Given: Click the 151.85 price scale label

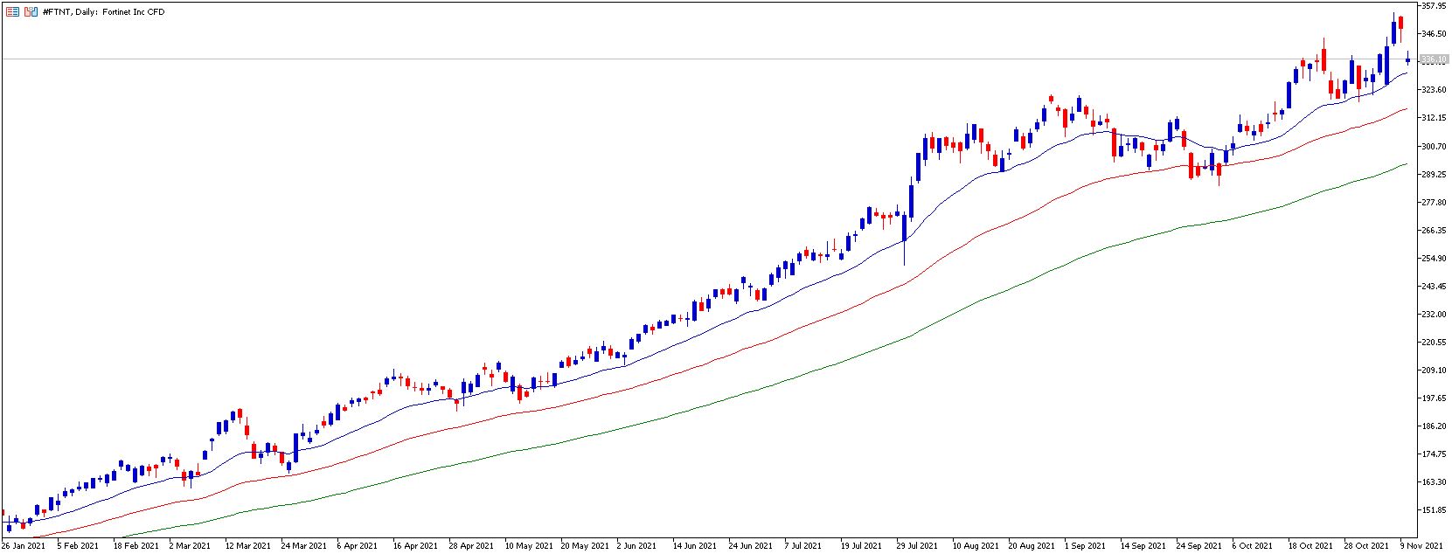Looking at the screenshot, I should point(1435,509).
